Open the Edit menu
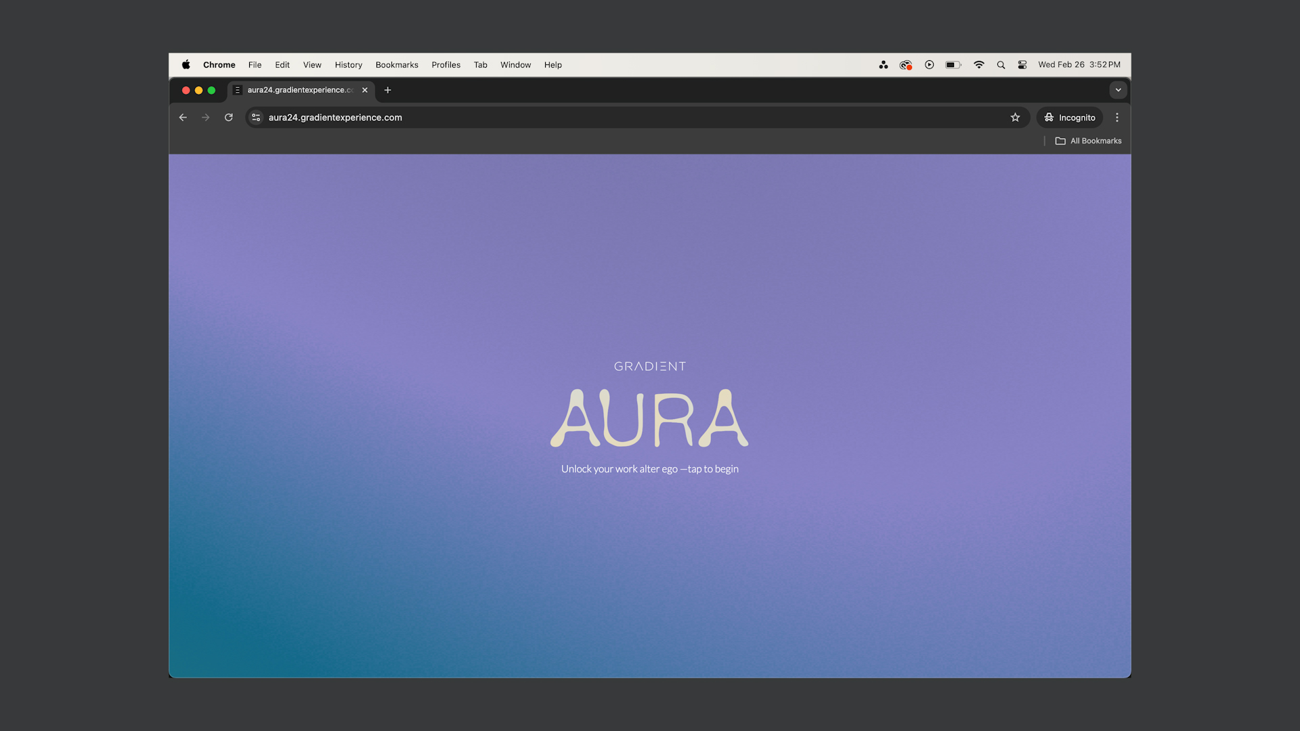1300x731 pixels. (x=282, y=65)
